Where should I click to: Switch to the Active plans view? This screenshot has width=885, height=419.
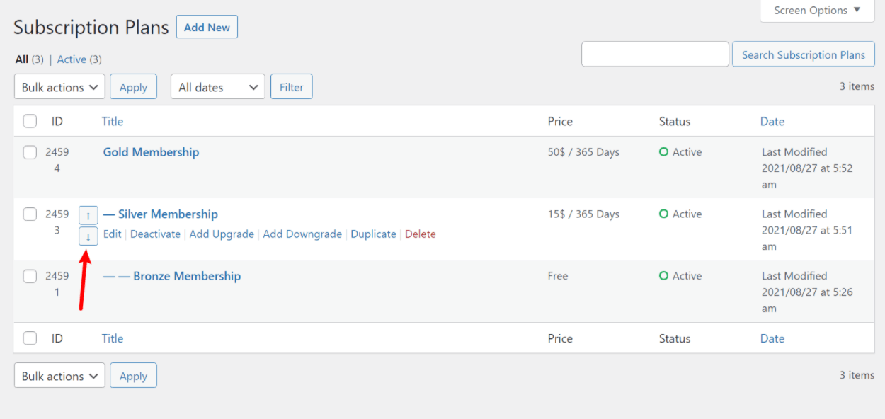click(x=72, y=59)
